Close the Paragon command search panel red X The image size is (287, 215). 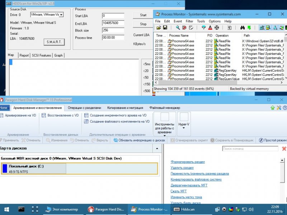(x=284, y=149)
